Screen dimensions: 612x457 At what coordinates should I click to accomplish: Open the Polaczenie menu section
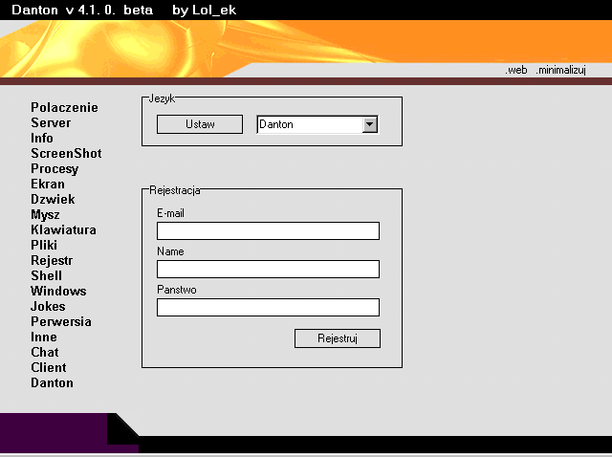click(x=64, y=108)
